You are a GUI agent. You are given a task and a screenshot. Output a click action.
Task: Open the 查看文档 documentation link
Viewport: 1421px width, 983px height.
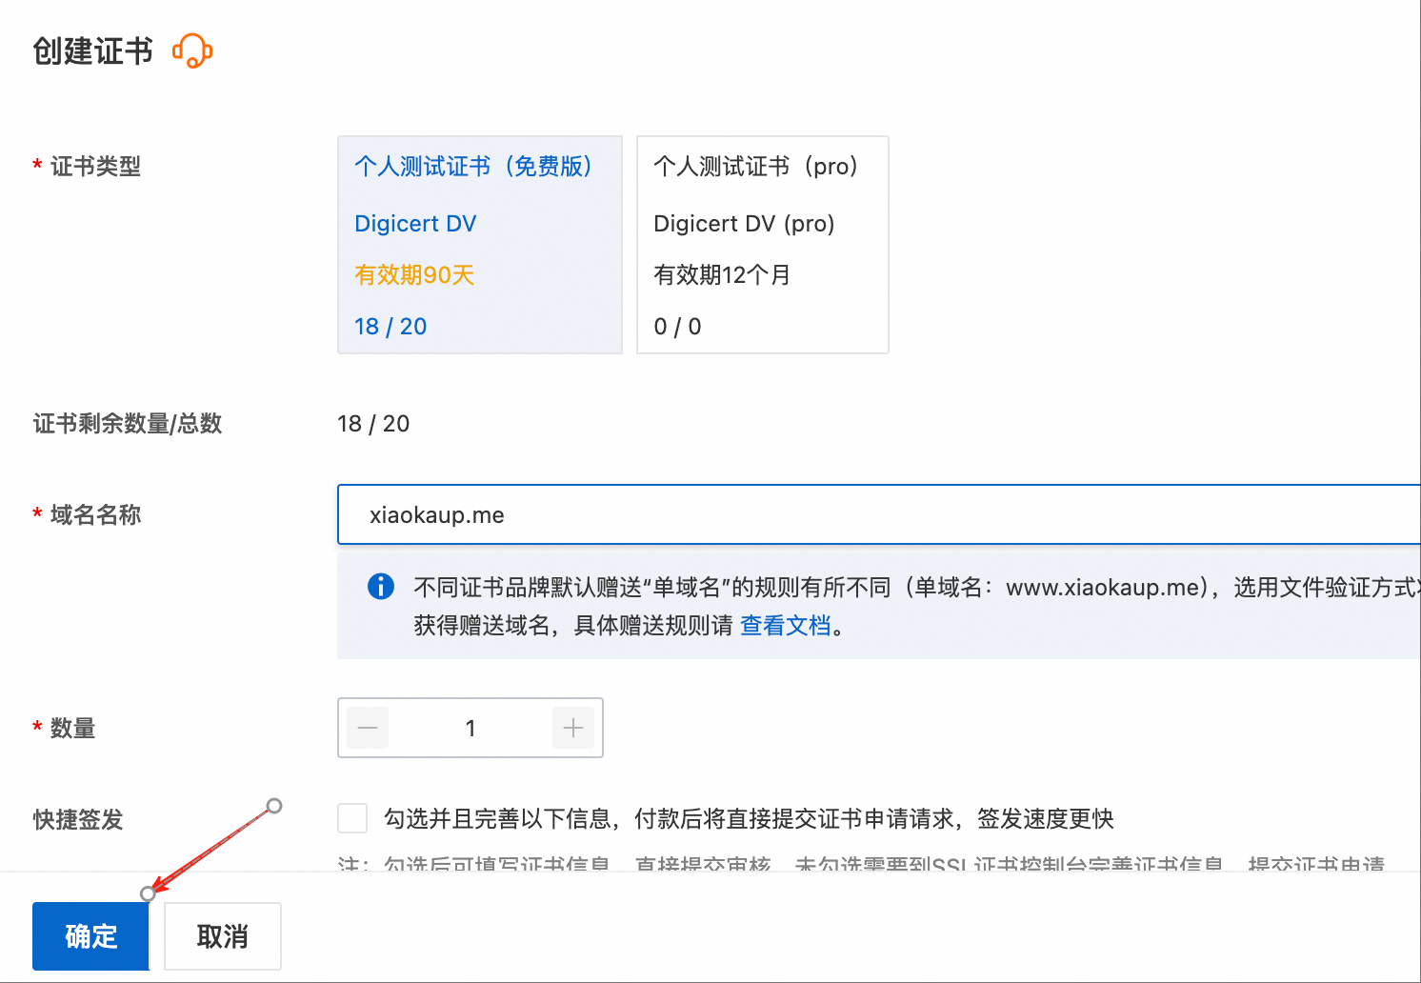tap(786, 626)
